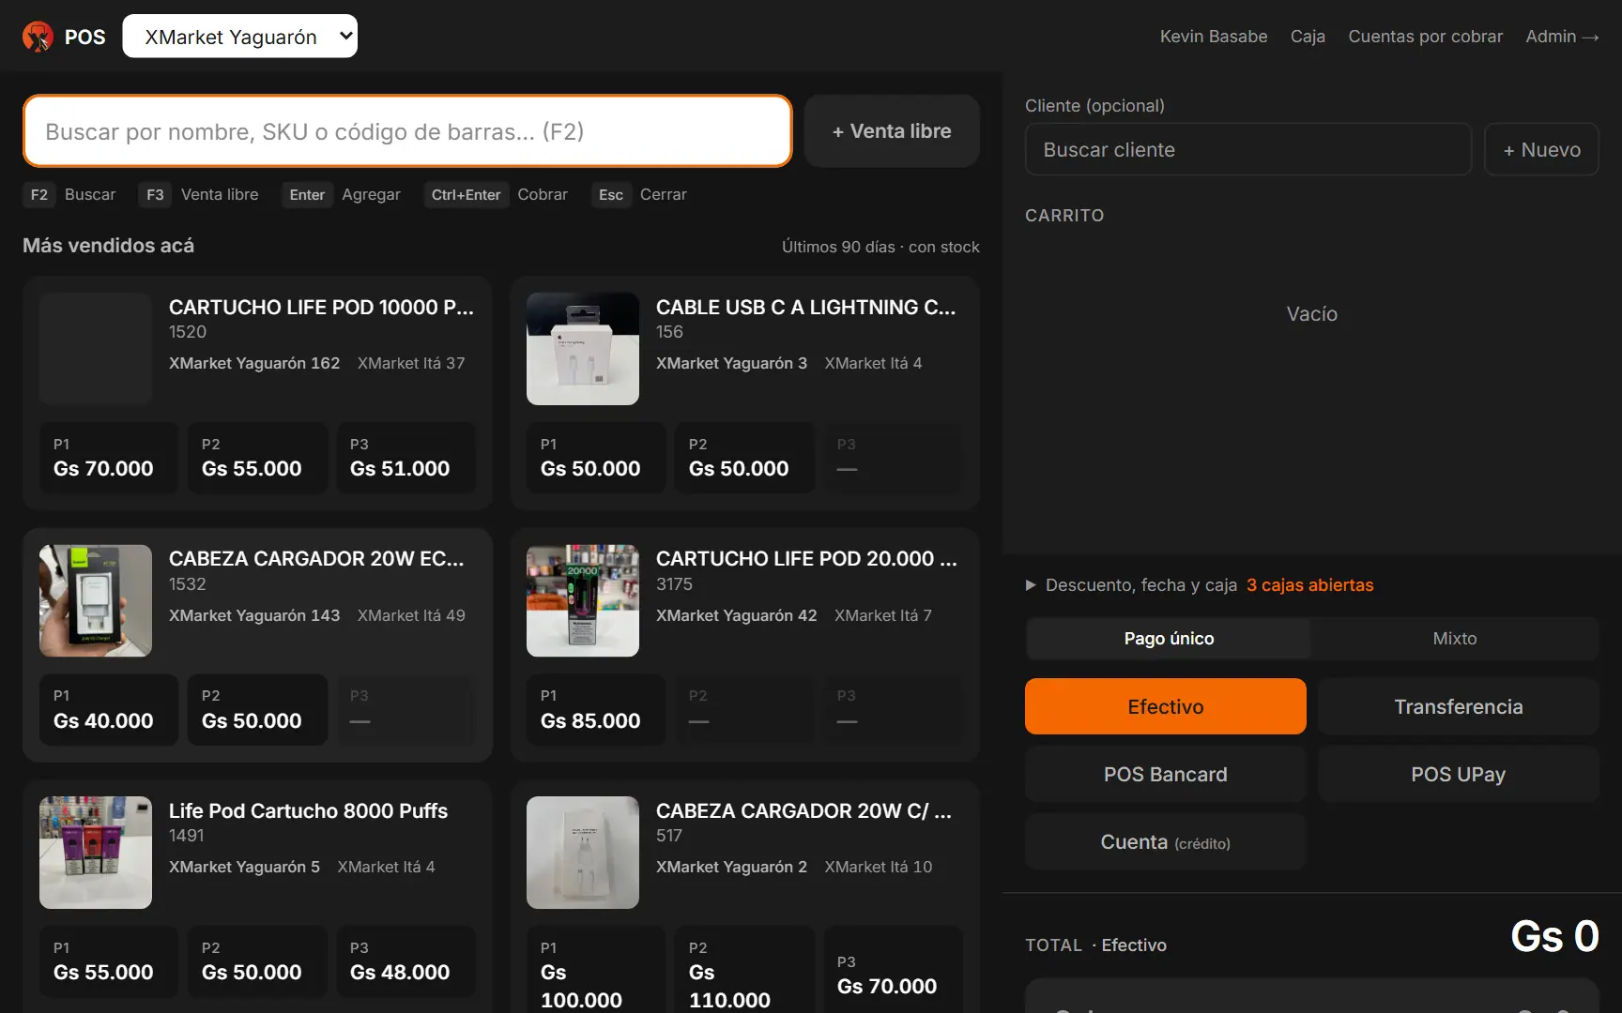1622x1013 pixels.
Task: Click the CARRITO heading
Action: (x=1064, y=216)
